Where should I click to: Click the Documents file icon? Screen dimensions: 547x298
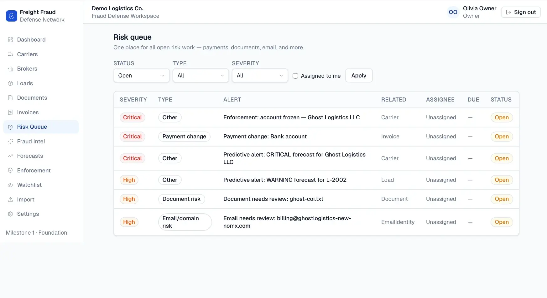[10, 98]
